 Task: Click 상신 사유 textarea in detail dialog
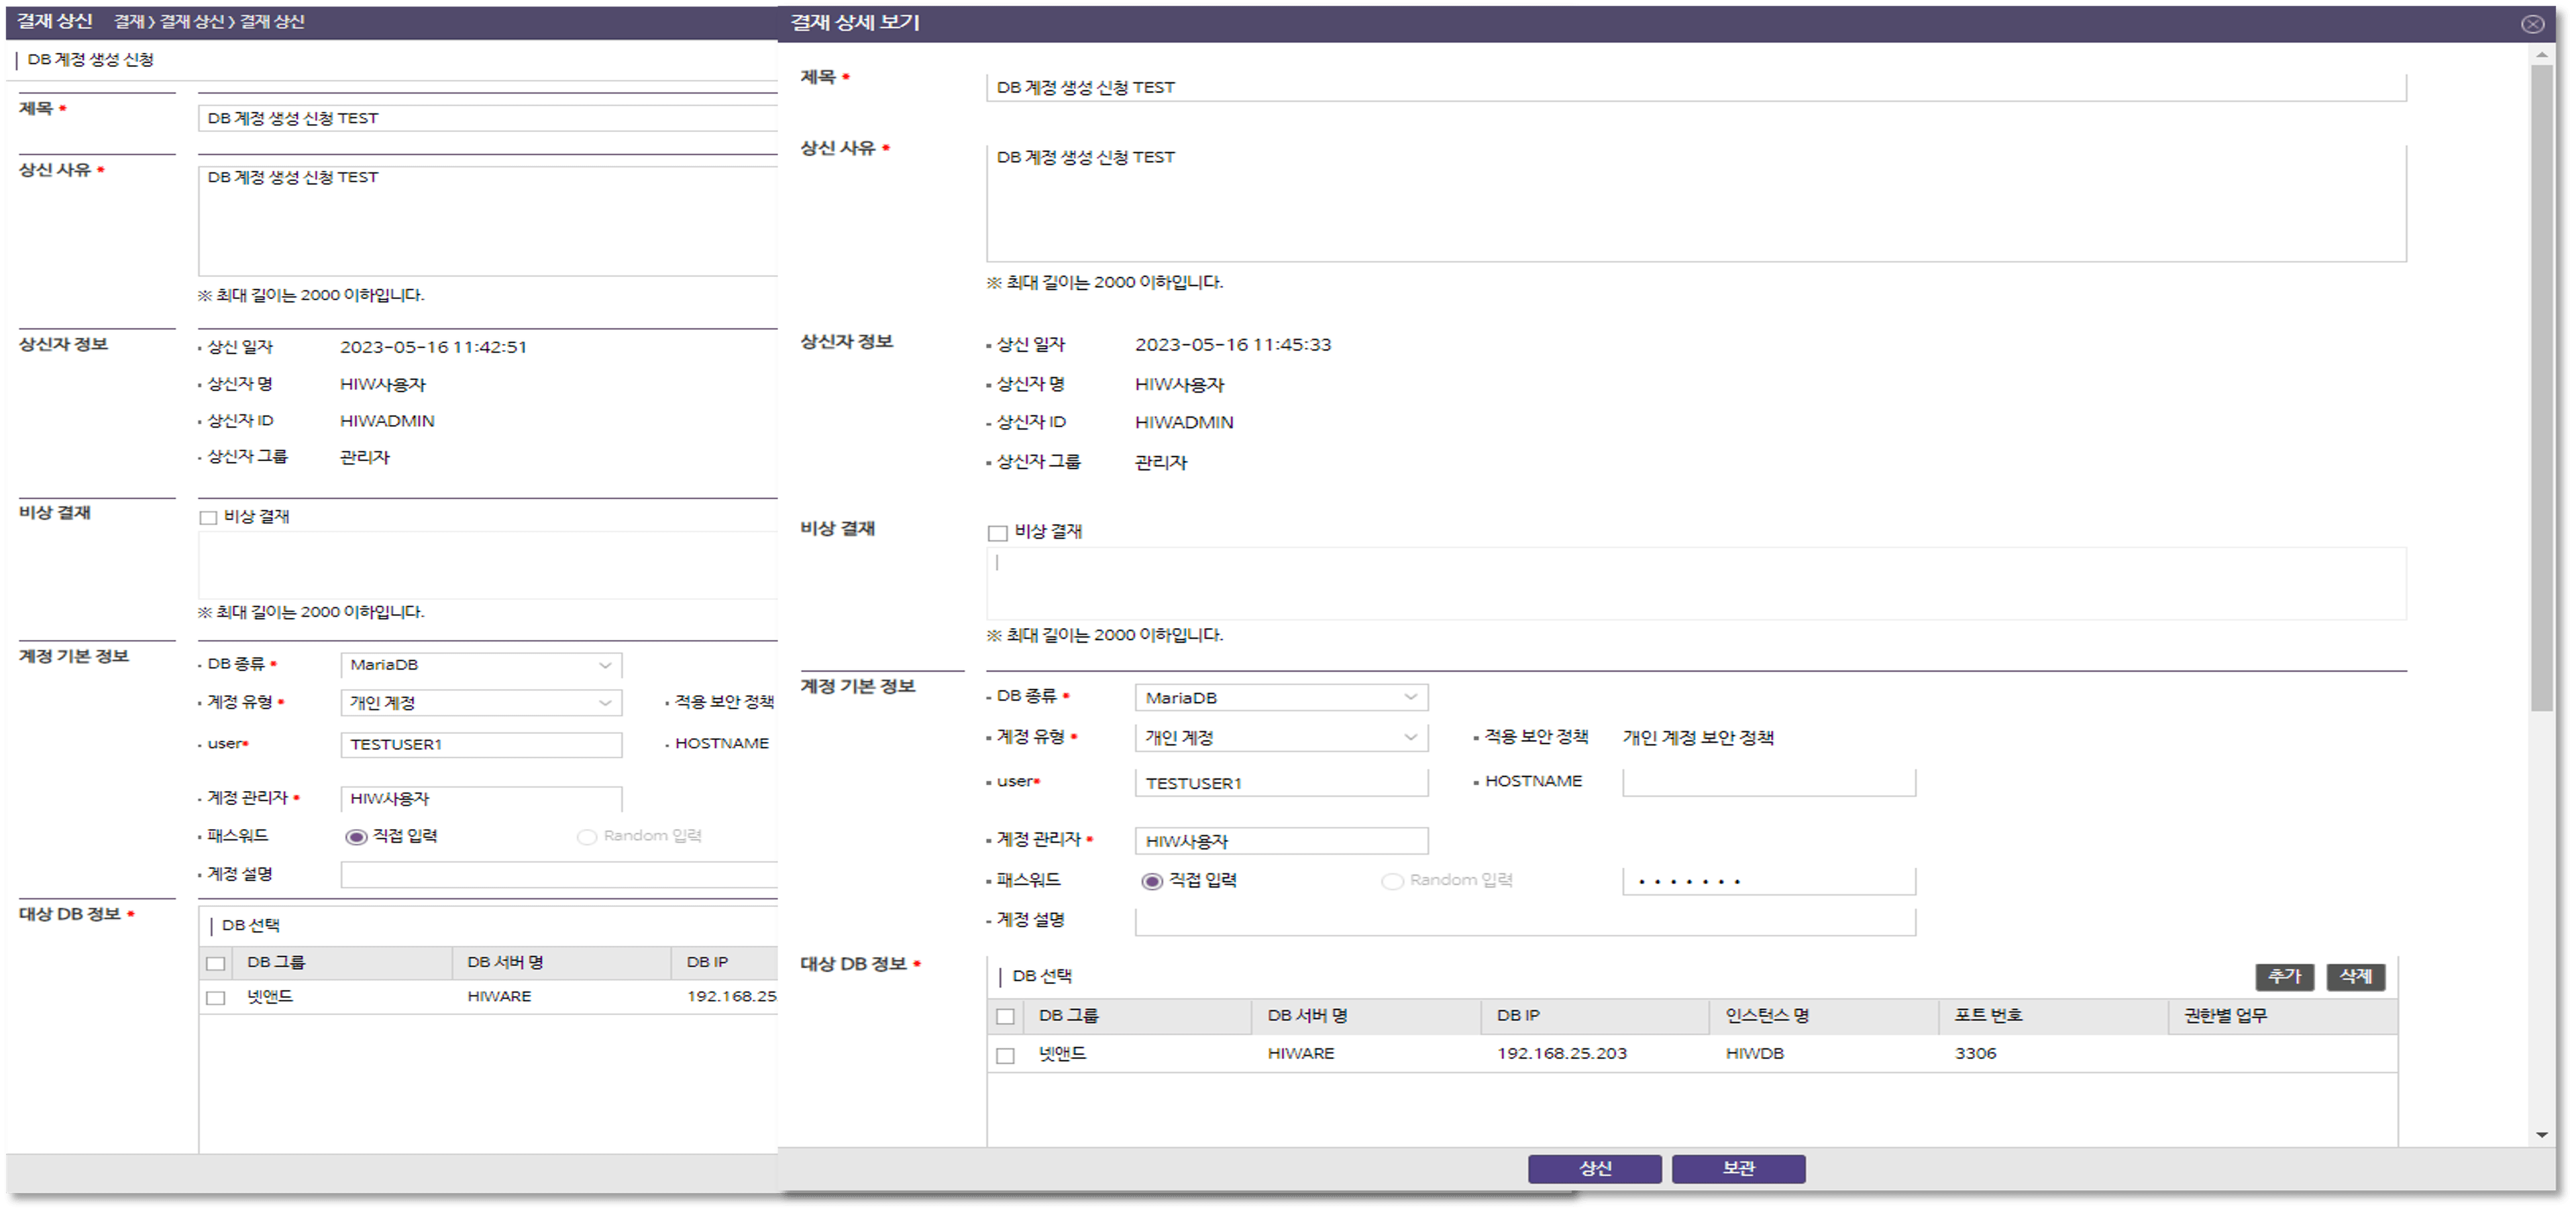pos(1696,203)
